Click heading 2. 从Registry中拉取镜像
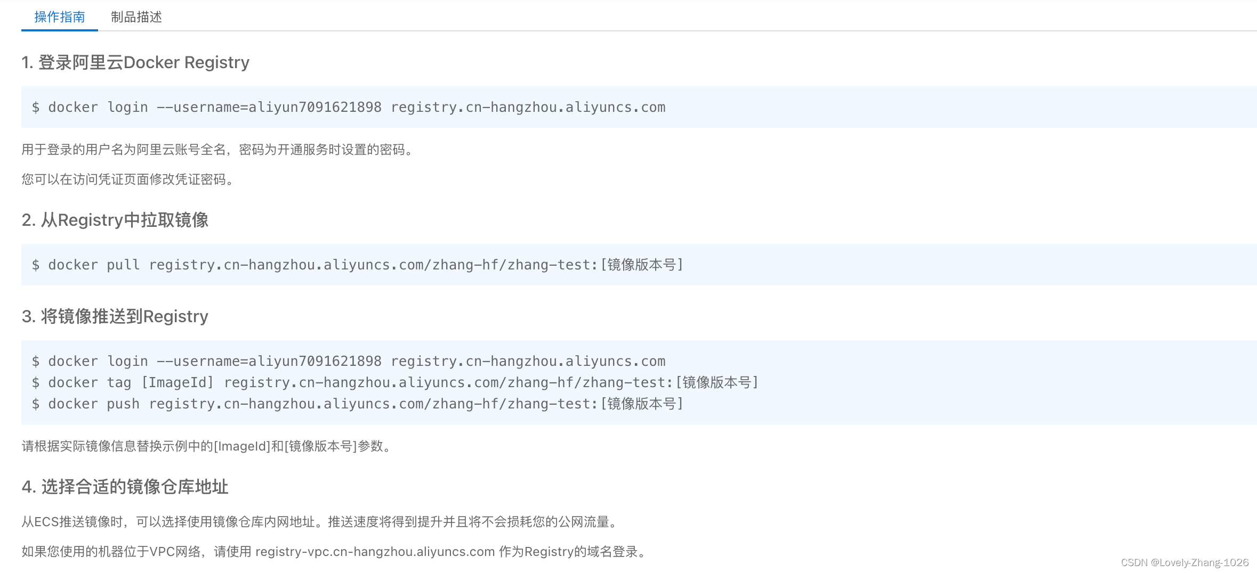 pos(115,220)
